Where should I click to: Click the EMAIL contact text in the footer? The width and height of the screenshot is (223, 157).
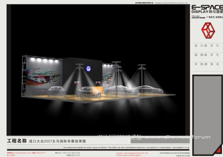19,153
